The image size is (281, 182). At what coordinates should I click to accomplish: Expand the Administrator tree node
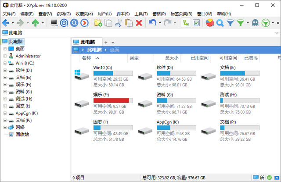5,56
